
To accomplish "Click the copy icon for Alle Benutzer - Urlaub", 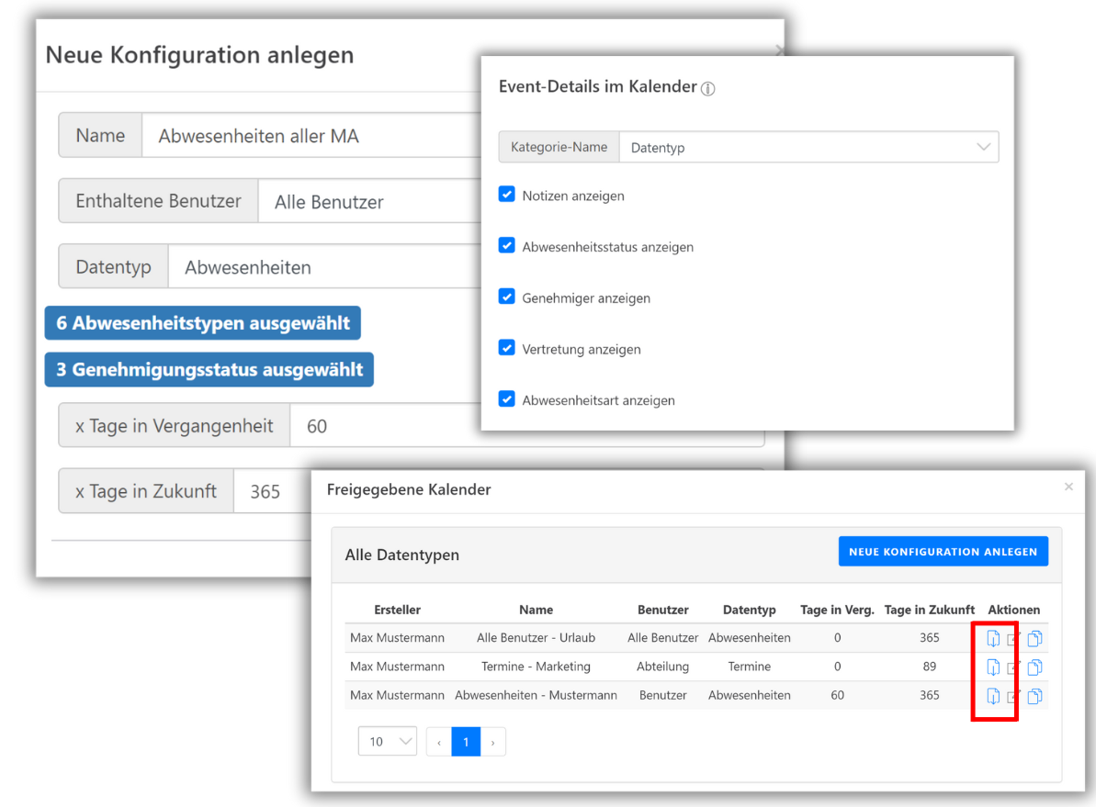I will [1034, 638].
